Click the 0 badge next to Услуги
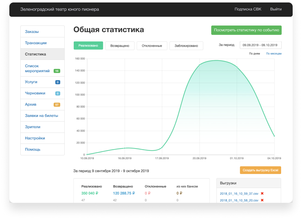The height and width of the screenshot is (219, 302). (57, 82)
